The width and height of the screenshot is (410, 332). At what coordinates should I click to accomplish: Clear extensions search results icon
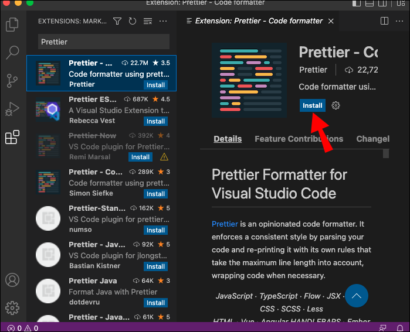tap(148, 21)
